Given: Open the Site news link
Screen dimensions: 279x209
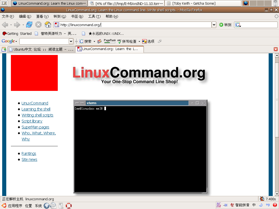Looking at the screenshot, I should pos(29,159).
